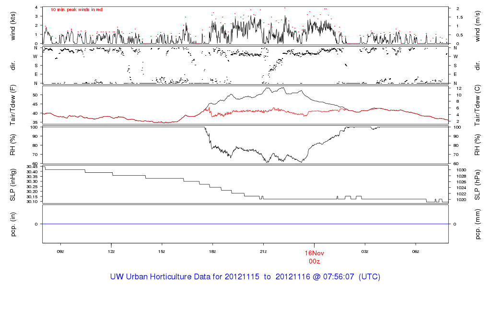Click the '10 min. peak winds in red' legend text
The width and height of the screenshot is (491, 336).
coord(76,10)
